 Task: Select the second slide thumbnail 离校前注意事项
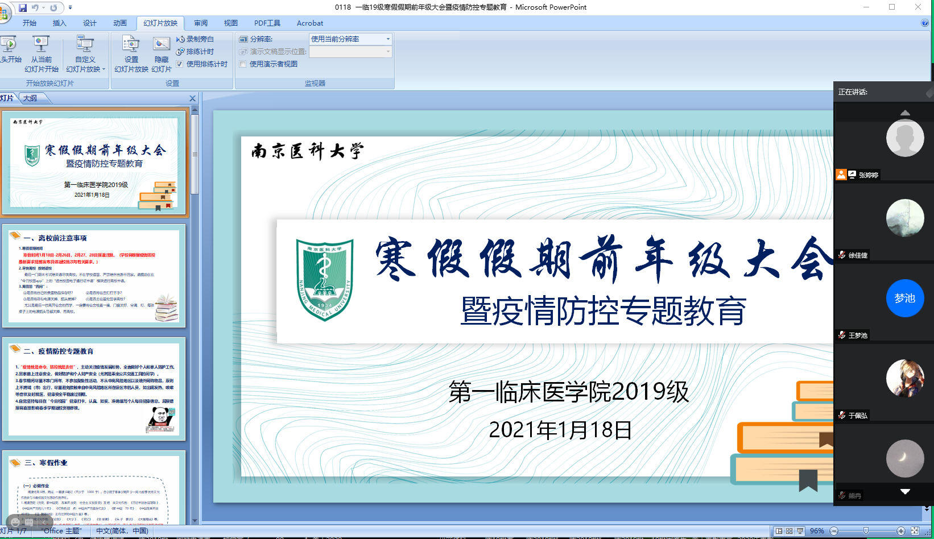coord(94,276)
